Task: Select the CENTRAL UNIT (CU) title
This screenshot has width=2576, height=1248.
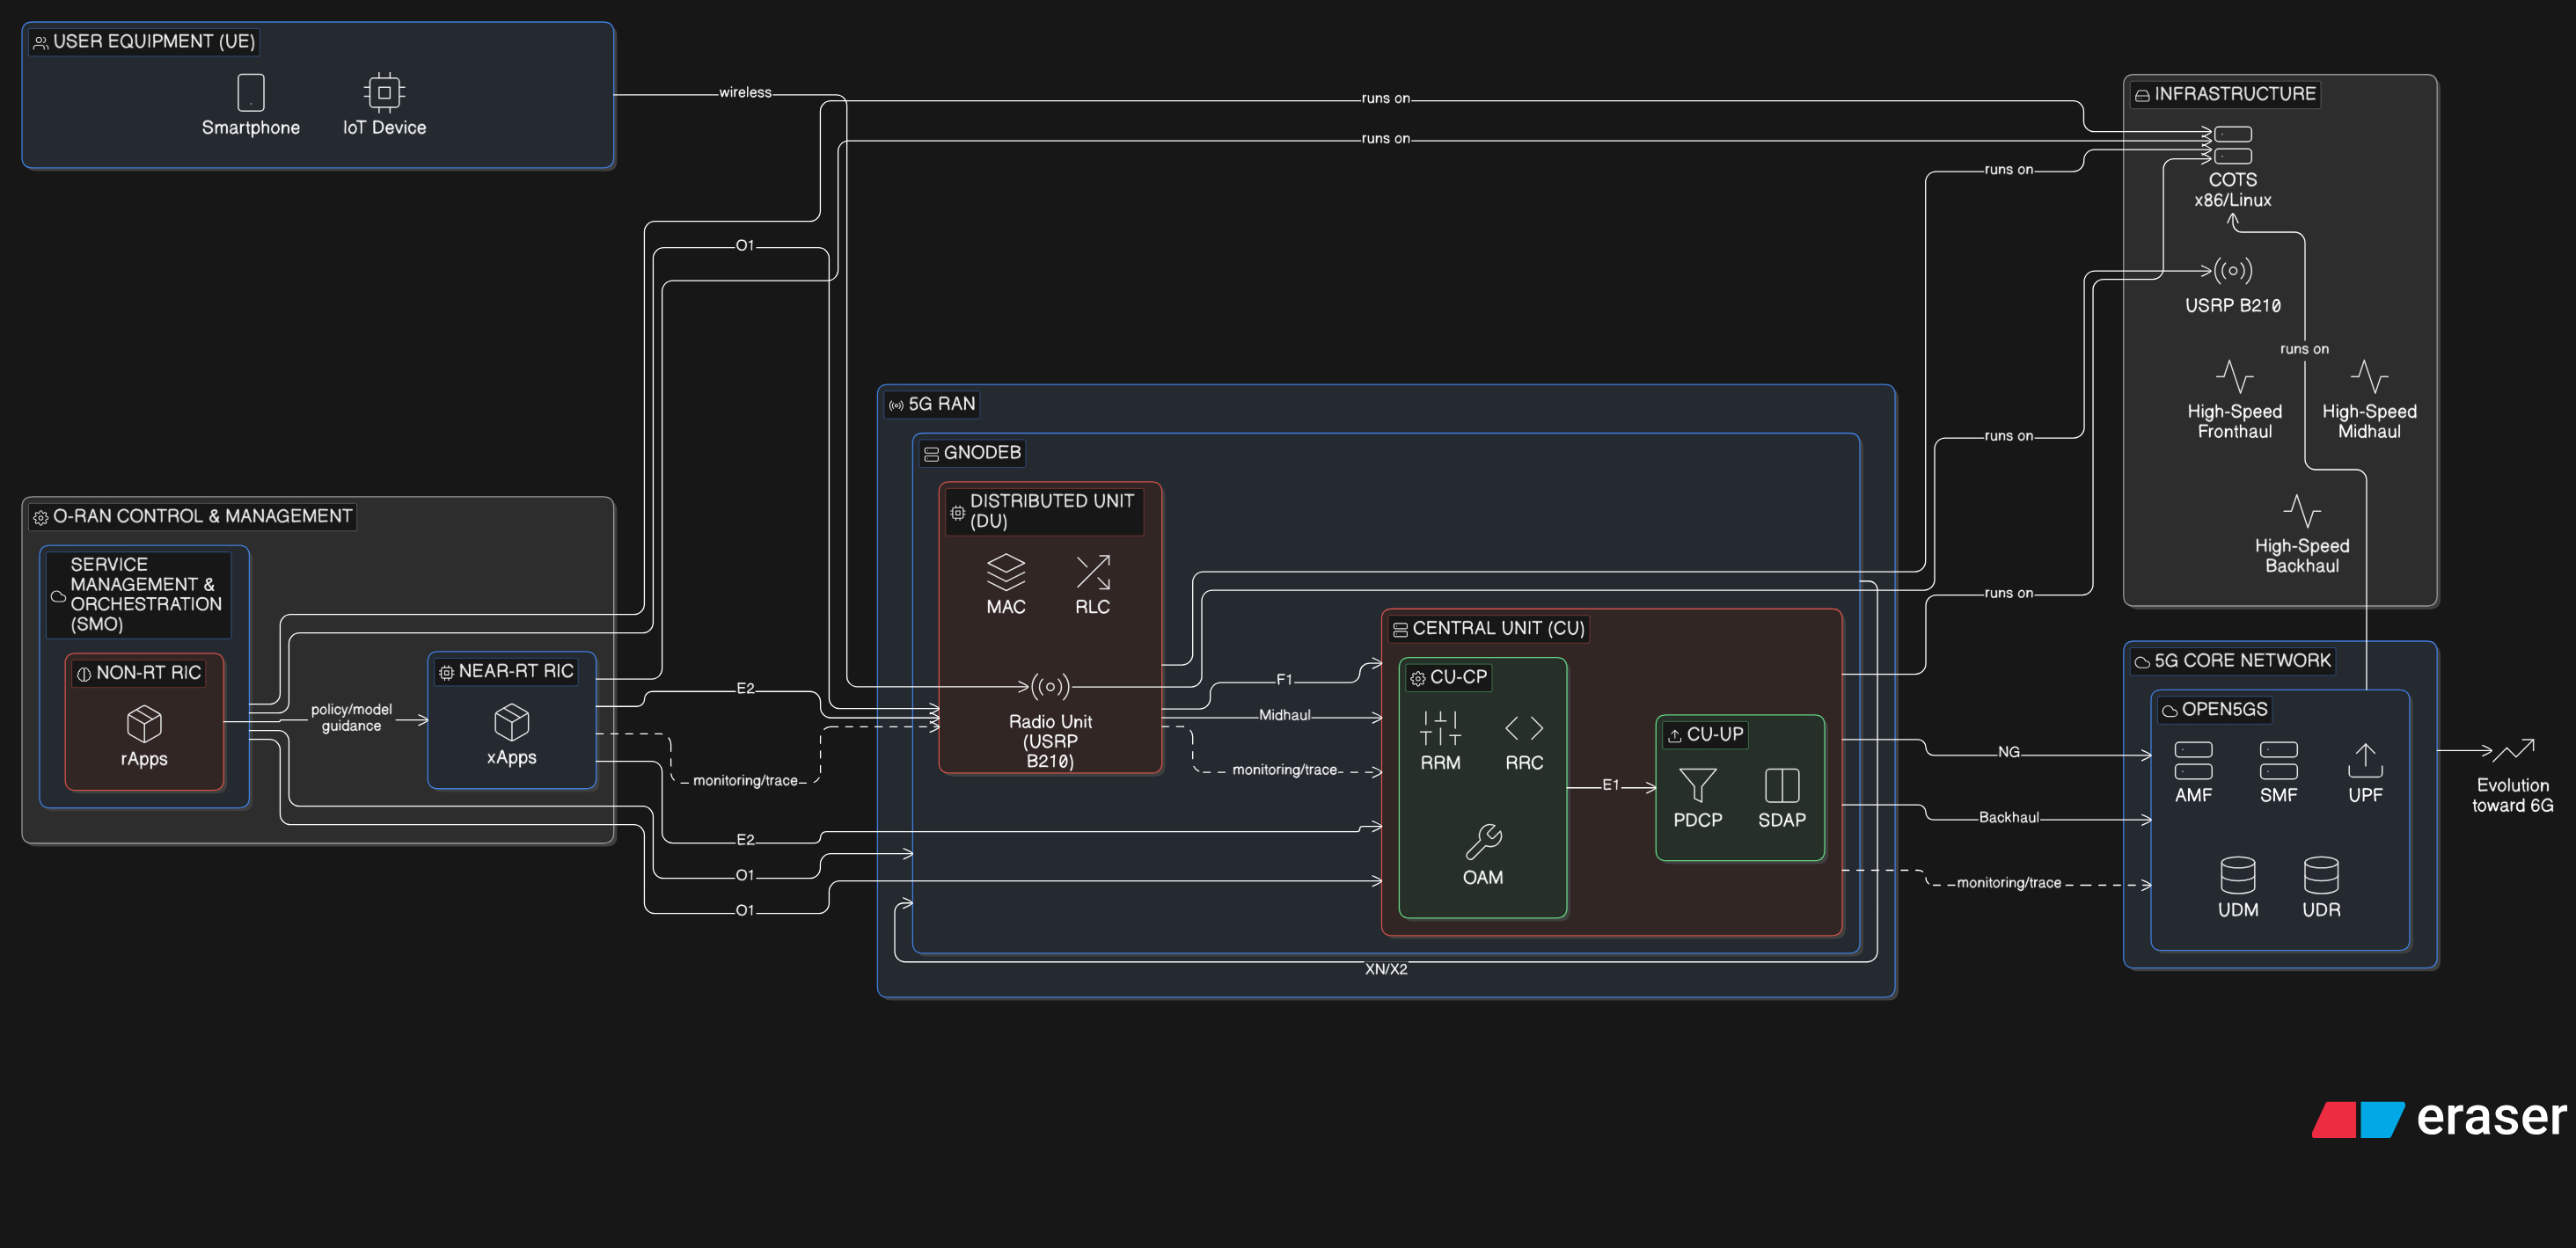Action: [1498, 628]
